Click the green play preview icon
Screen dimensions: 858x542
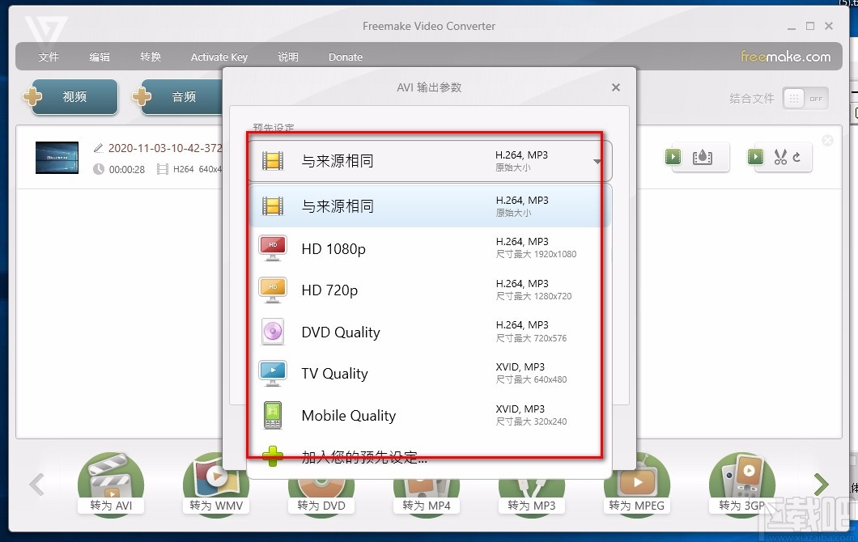(673, 157)
